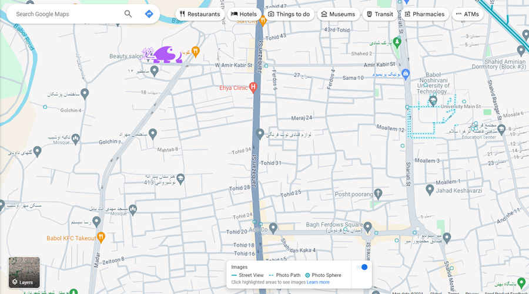
Task: Click the mosque marker below Tohid 28 area
Action: [x=133, y=209]
